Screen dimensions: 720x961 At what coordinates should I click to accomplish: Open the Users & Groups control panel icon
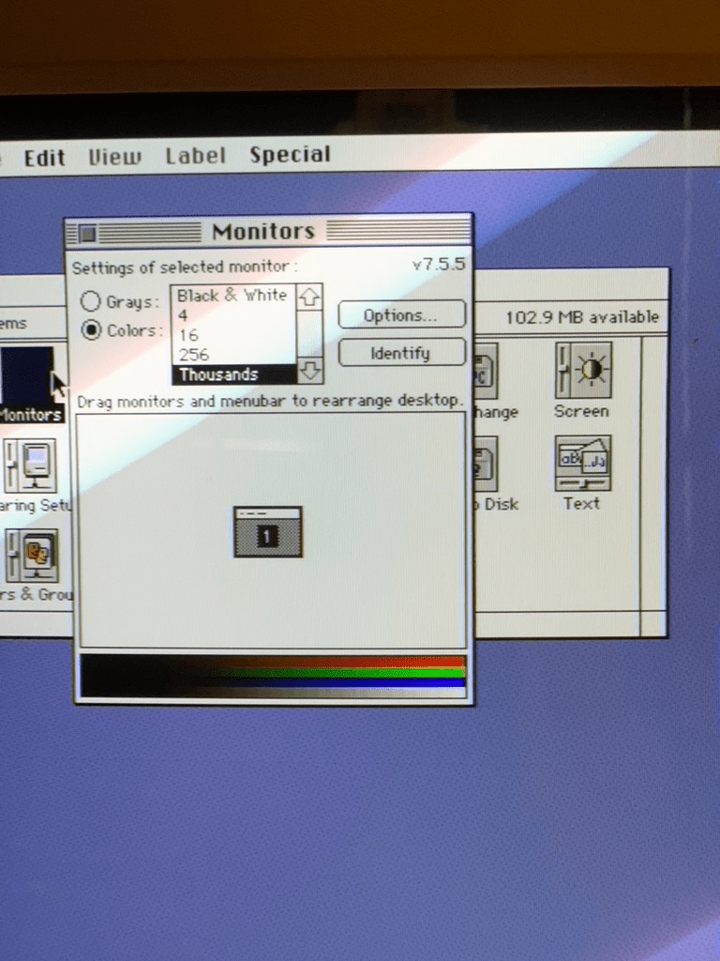coord(32,557)
